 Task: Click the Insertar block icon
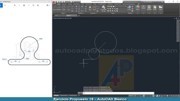pos(129,8)
